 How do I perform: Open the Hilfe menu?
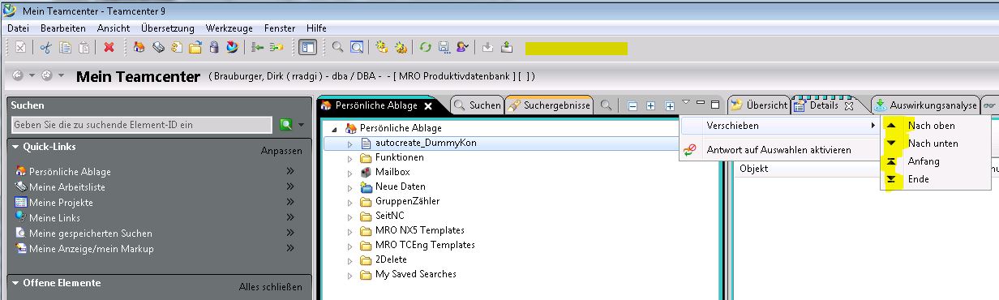(317, 28)
